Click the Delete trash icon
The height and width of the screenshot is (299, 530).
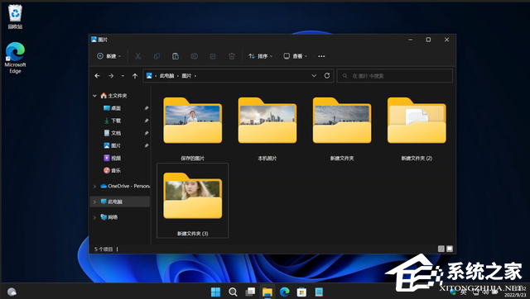coord(232,56)
